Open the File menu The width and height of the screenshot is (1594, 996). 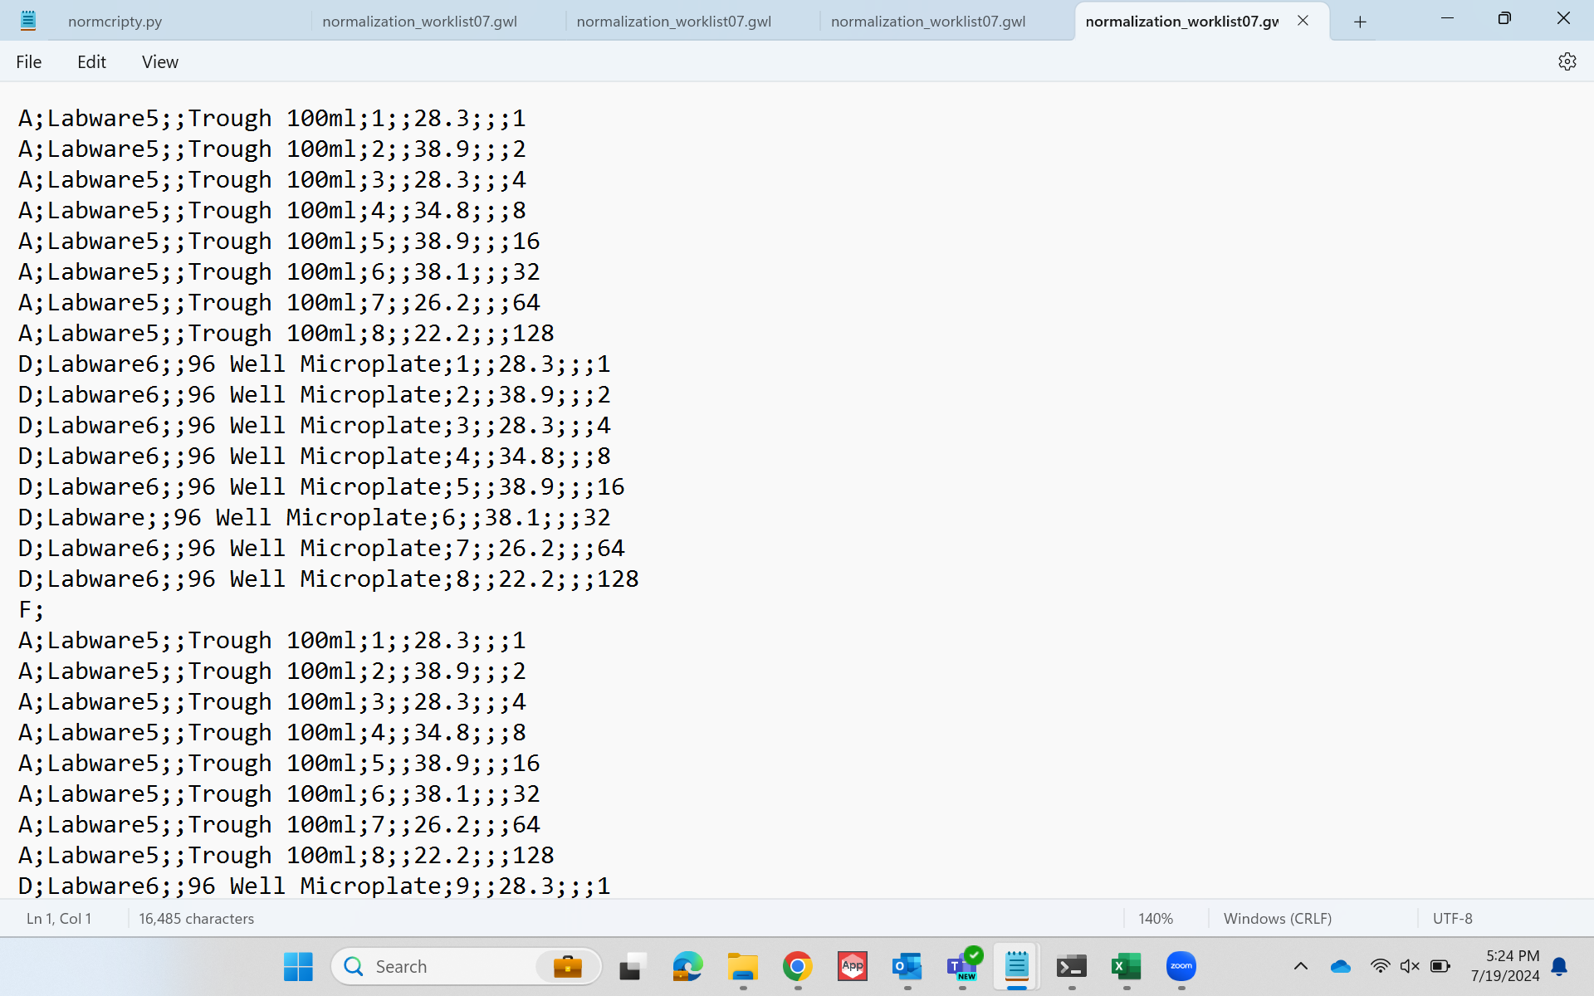[28, 61]
